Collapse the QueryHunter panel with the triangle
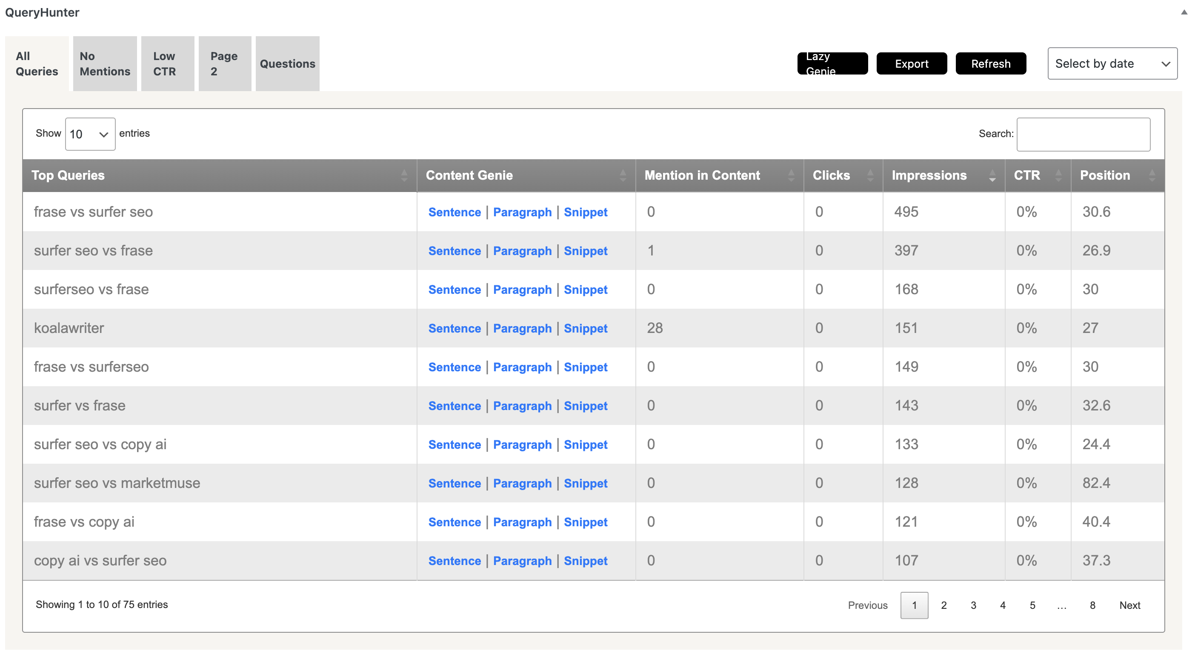This screenshot has width=1195, height=654. click(x=1184, y=12)
